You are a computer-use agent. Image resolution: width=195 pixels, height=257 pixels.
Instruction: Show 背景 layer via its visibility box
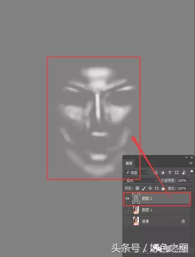128,221
